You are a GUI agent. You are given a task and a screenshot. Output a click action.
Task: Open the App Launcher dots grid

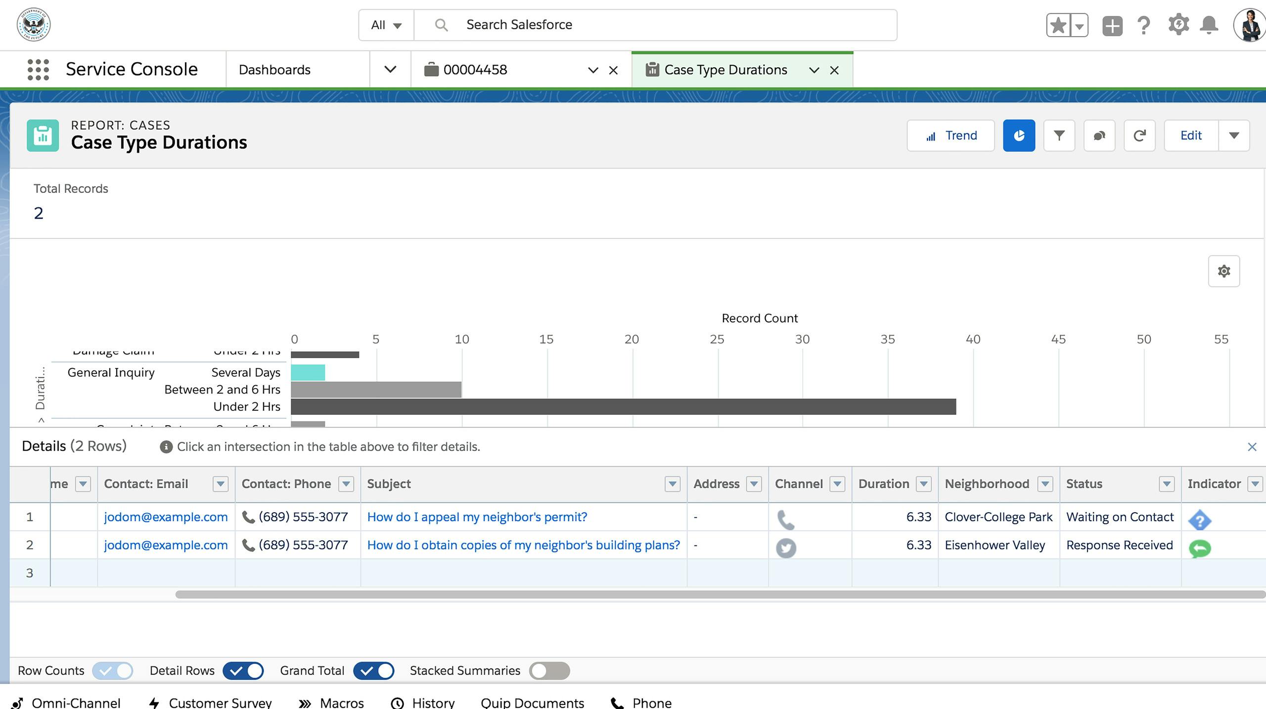click(x=38, y=70)
